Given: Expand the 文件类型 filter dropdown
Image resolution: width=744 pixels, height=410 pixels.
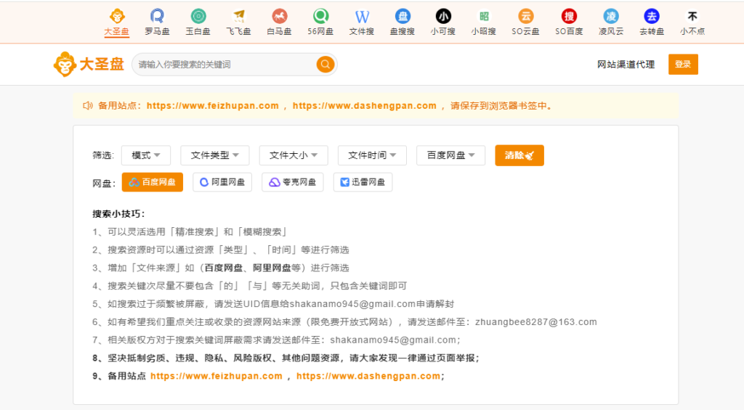Looking at the screenshot, I should [x=214, y=155].
